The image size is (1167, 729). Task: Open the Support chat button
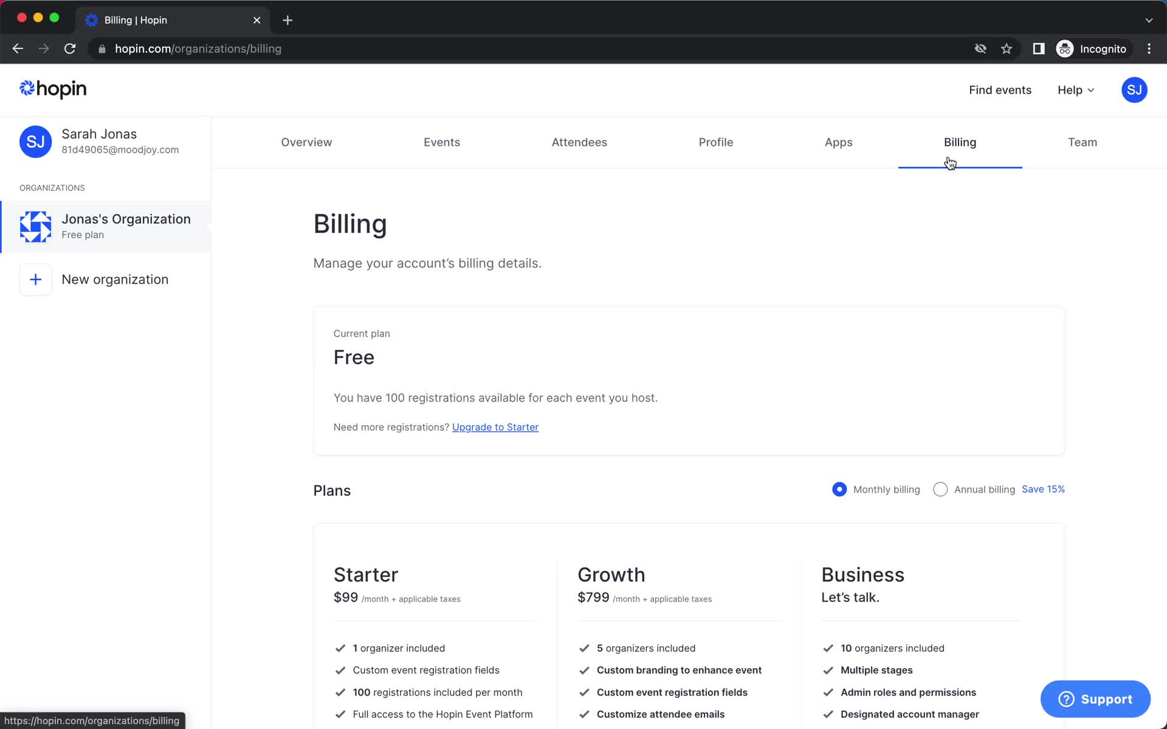pyautogui.click(x=1095, y=699)
